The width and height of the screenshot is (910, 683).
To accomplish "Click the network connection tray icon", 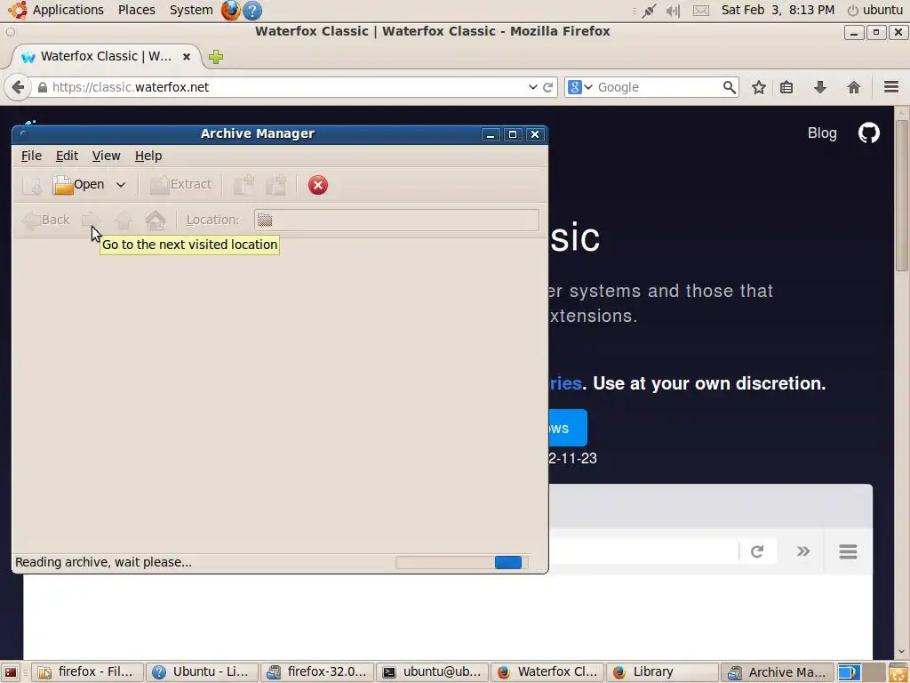I will pyautogui.click(x=649, y=11).
